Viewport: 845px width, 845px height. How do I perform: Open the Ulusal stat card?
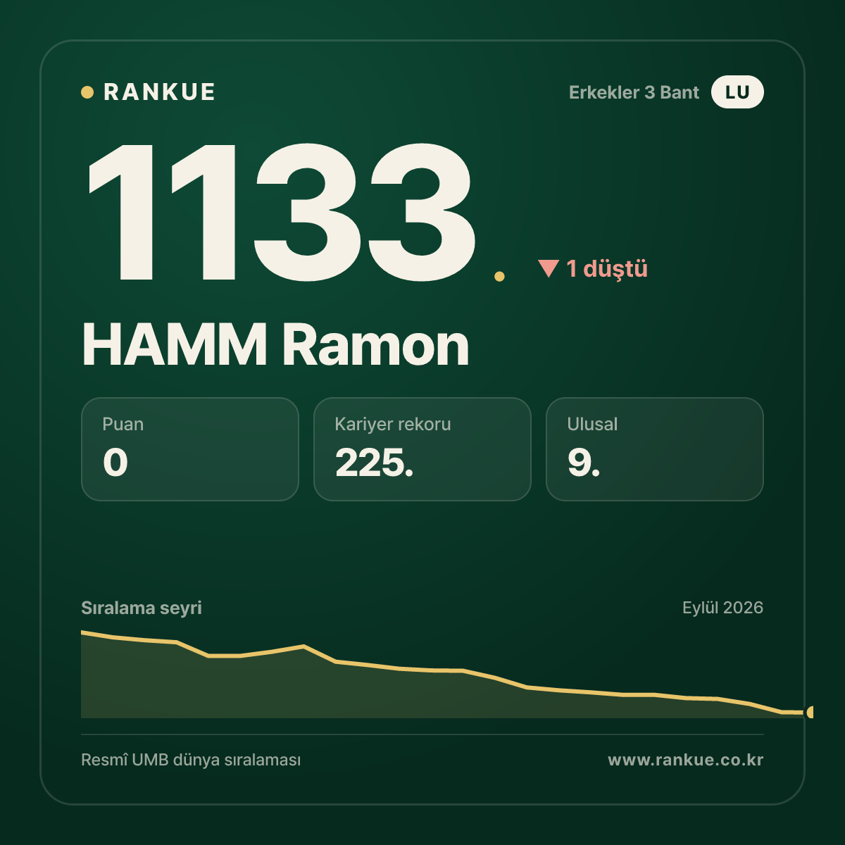(655, 449)
